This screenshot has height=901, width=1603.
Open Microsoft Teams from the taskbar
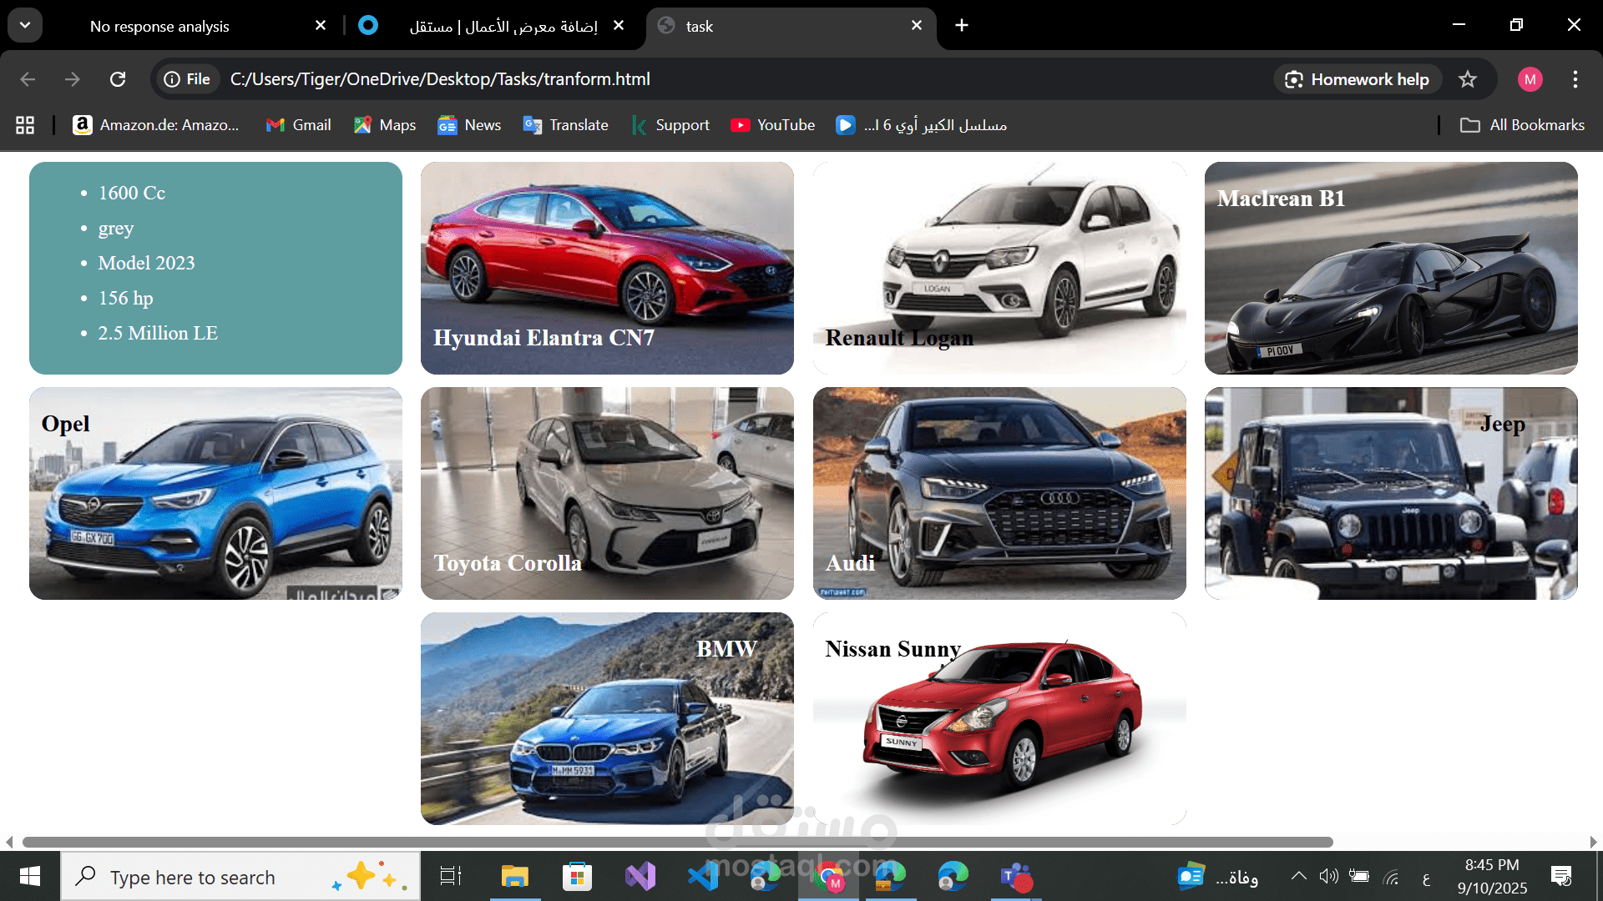[x=1016, y=876]
